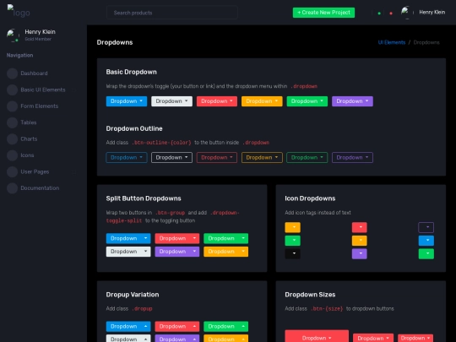456x342 pixels.
Task: Toggle the caret on the white split button
Action: 146,252
